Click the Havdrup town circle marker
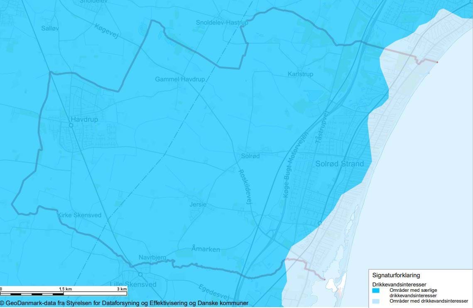 [71, 125]
